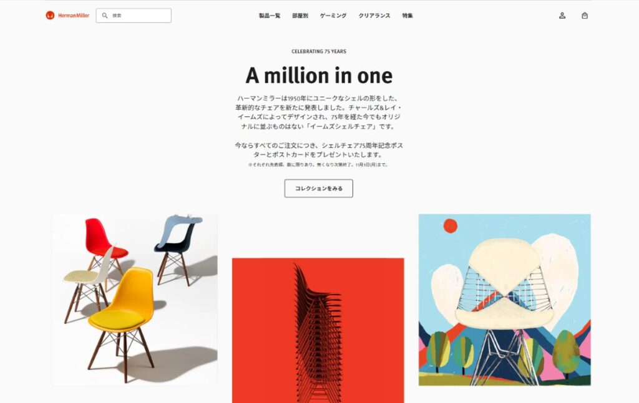
Task: Open the user account icon
Action: (562, 16)
